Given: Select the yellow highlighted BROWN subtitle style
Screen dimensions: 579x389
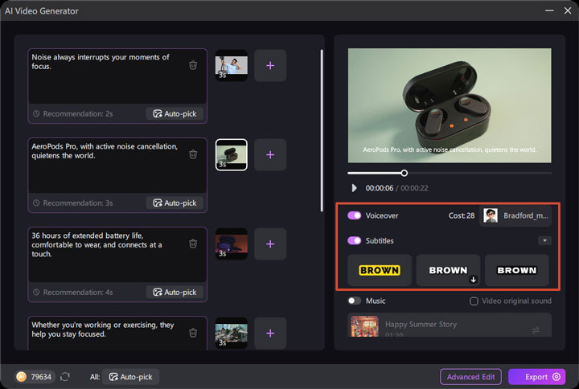Looking at the screenshot, I should pyautogui.click(x=380, y=270).
